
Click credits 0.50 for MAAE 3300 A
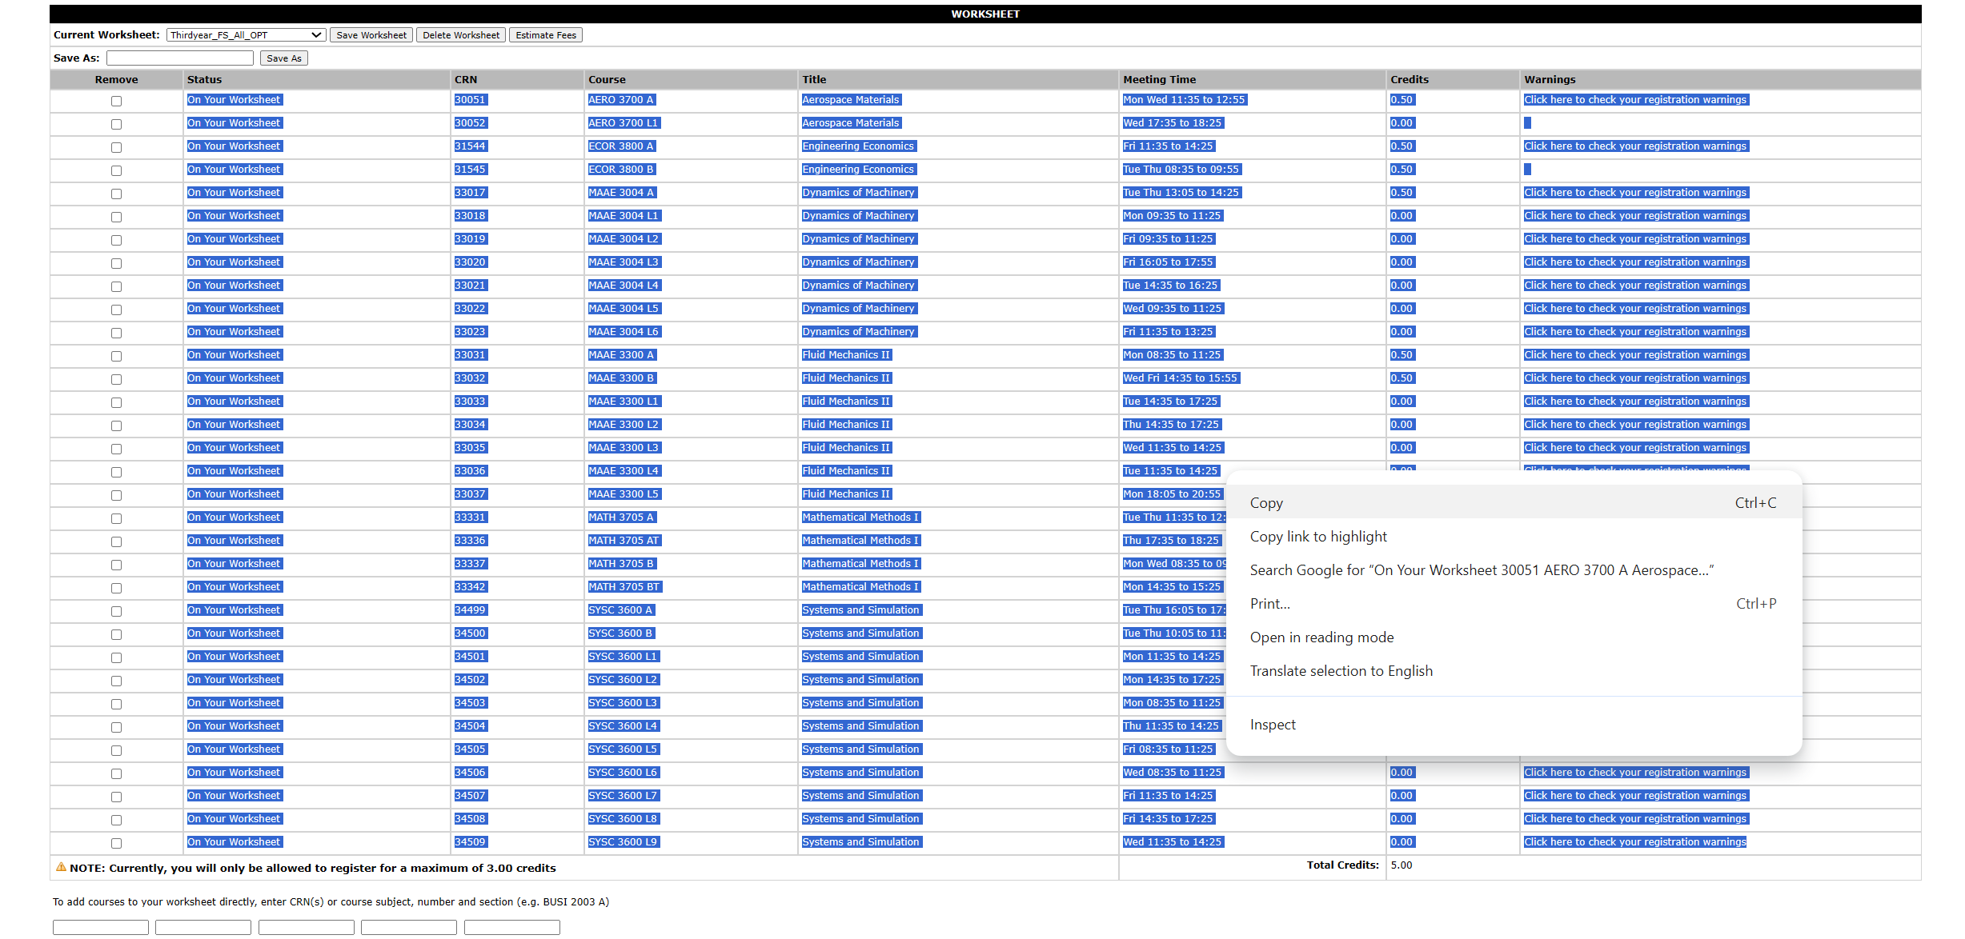pos(1402,355)
